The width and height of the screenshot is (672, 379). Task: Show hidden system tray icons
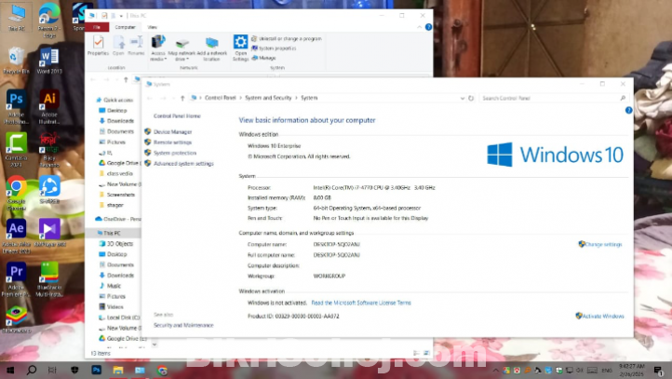tap(496, 371)
